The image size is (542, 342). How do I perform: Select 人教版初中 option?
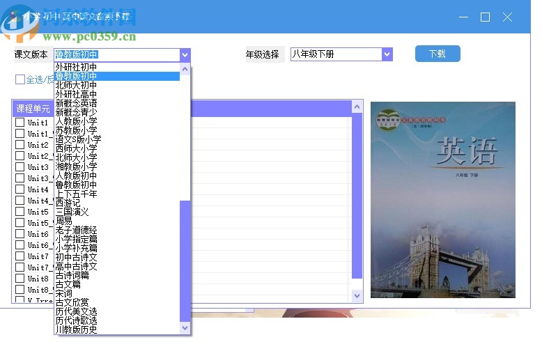(x=117, y=176)
